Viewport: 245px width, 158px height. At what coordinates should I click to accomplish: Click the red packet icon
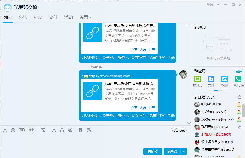coord(80,130)
